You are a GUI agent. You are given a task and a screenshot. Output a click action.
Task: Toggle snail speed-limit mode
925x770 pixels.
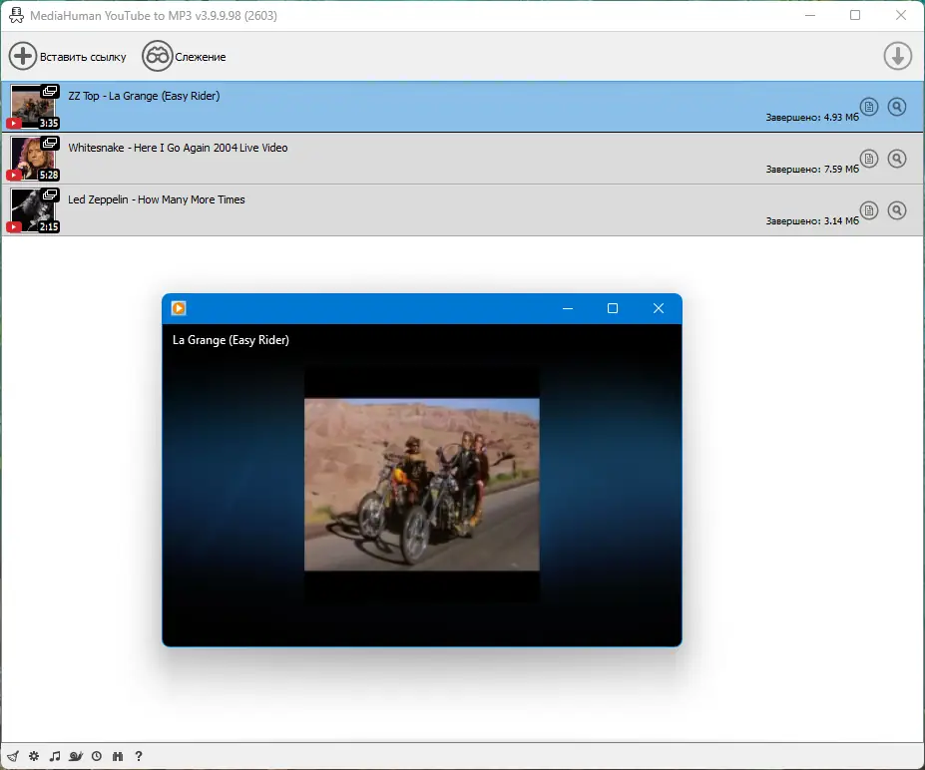(x=76, y=756)
